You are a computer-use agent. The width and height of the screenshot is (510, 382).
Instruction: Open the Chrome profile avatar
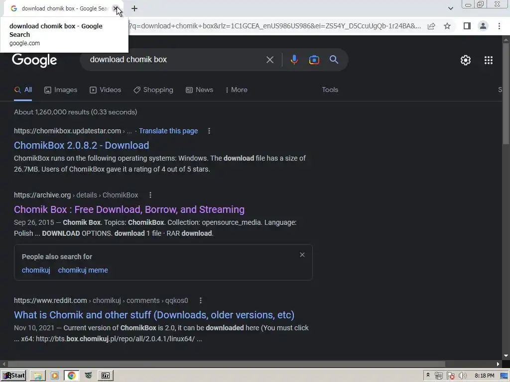(483, 26)
